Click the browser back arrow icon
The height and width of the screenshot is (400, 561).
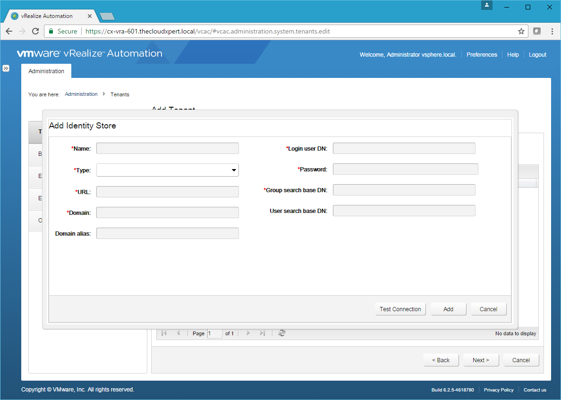(9, 31)
